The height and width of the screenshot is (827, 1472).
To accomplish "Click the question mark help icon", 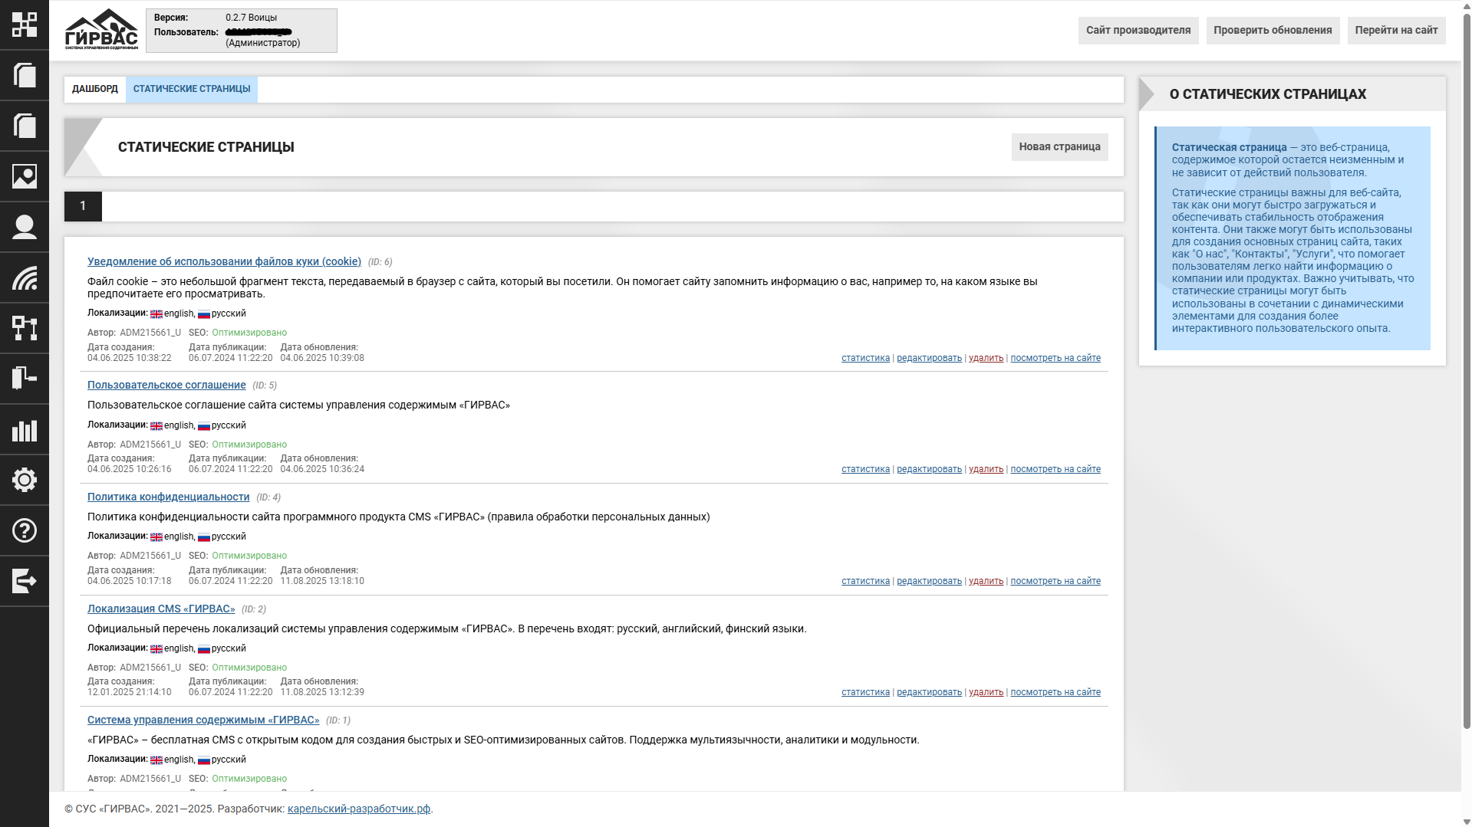I will pyautogui.click(x=24, y=530).
